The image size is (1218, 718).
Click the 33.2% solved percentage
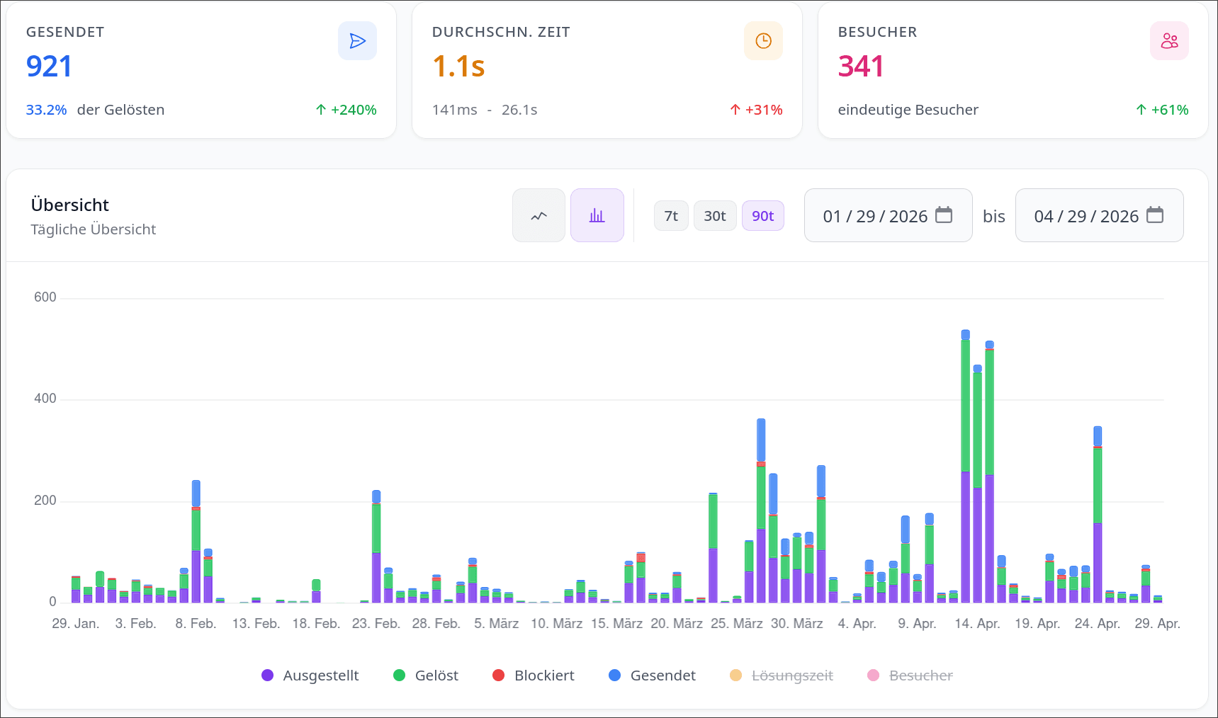point(46,110)
